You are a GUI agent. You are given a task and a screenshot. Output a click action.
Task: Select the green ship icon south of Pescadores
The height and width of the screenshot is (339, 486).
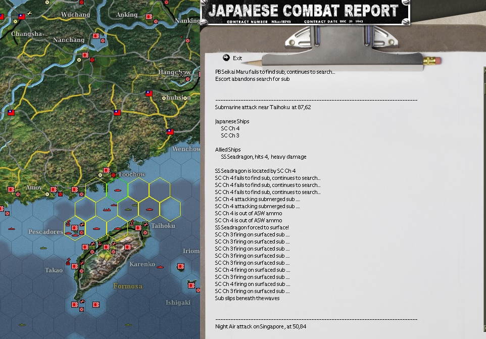click(43, 248)
